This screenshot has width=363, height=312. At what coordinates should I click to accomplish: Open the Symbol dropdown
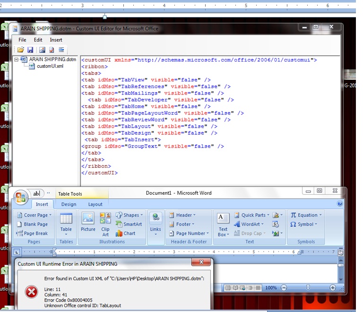tap(303, 224)
